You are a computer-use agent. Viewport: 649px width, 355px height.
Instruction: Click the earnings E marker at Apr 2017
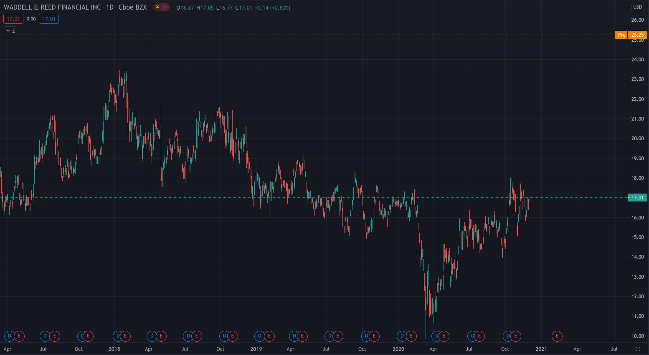[x=19, y=336]
